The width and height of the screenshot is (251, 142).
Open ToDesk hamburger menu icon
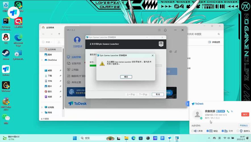point(159,30)
